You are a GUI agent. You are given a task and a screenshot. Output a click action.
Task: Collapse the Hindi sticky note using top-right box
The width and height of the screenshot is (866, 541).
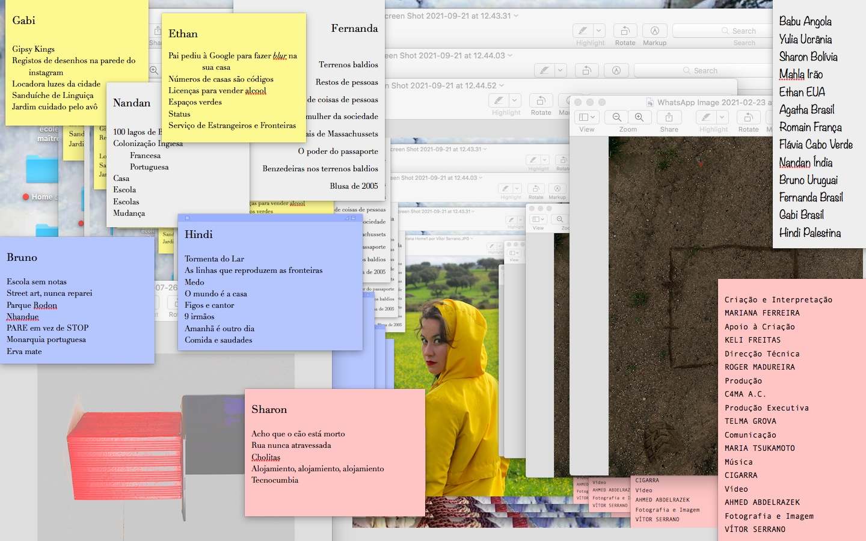pyautogui.click(x=354, y=218)
